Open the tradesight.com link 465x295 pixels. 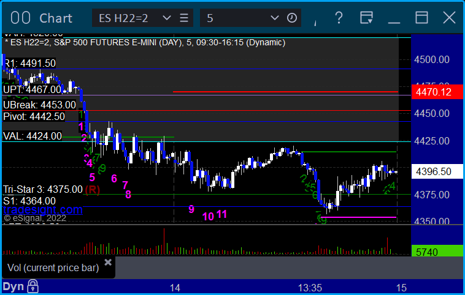(x=43, y=210)
